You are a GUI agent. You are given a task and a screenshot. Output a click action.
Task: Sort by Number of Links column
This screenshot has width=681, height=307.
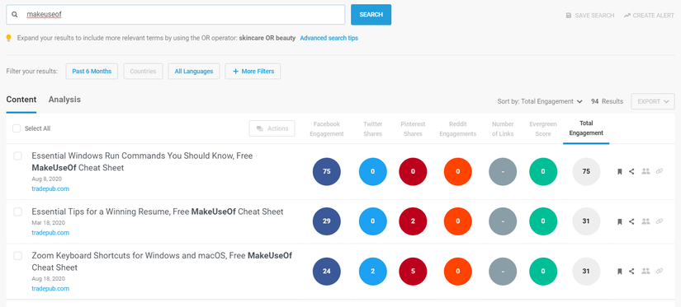click(503, 129)
